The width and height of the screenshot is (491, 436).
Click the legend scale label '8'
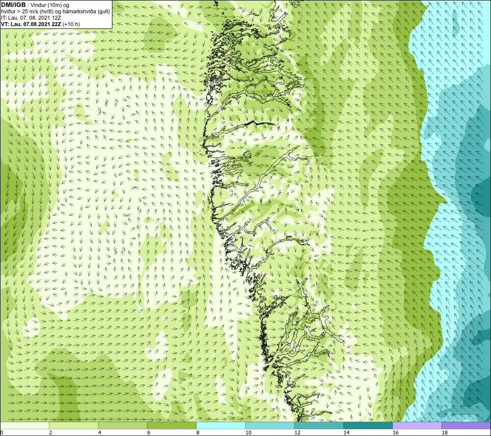197,433
